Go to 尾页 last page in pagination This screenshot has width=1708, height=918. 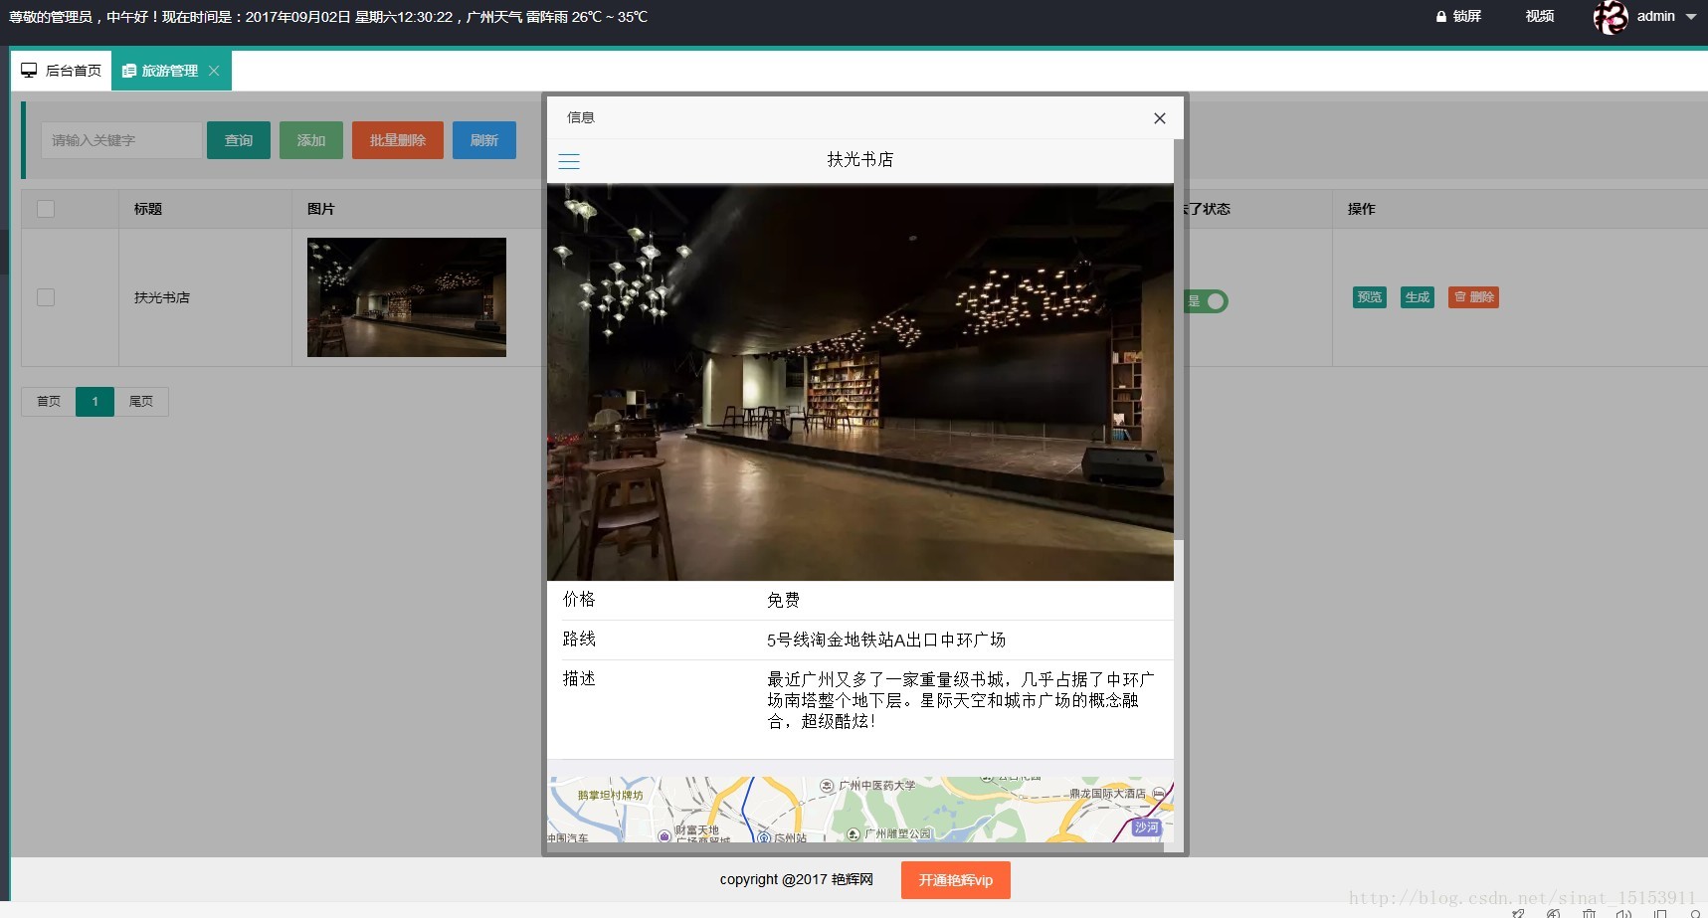[141, 402]
